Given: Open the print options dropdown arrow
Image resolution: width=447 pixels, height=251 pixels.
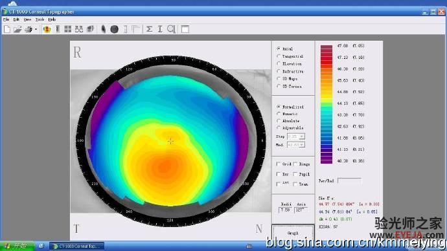Looking at the screenshot, I should click(36, 29).
